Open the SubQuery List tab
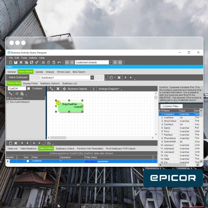Screen dimensions: 208x208 pos(70,84)
